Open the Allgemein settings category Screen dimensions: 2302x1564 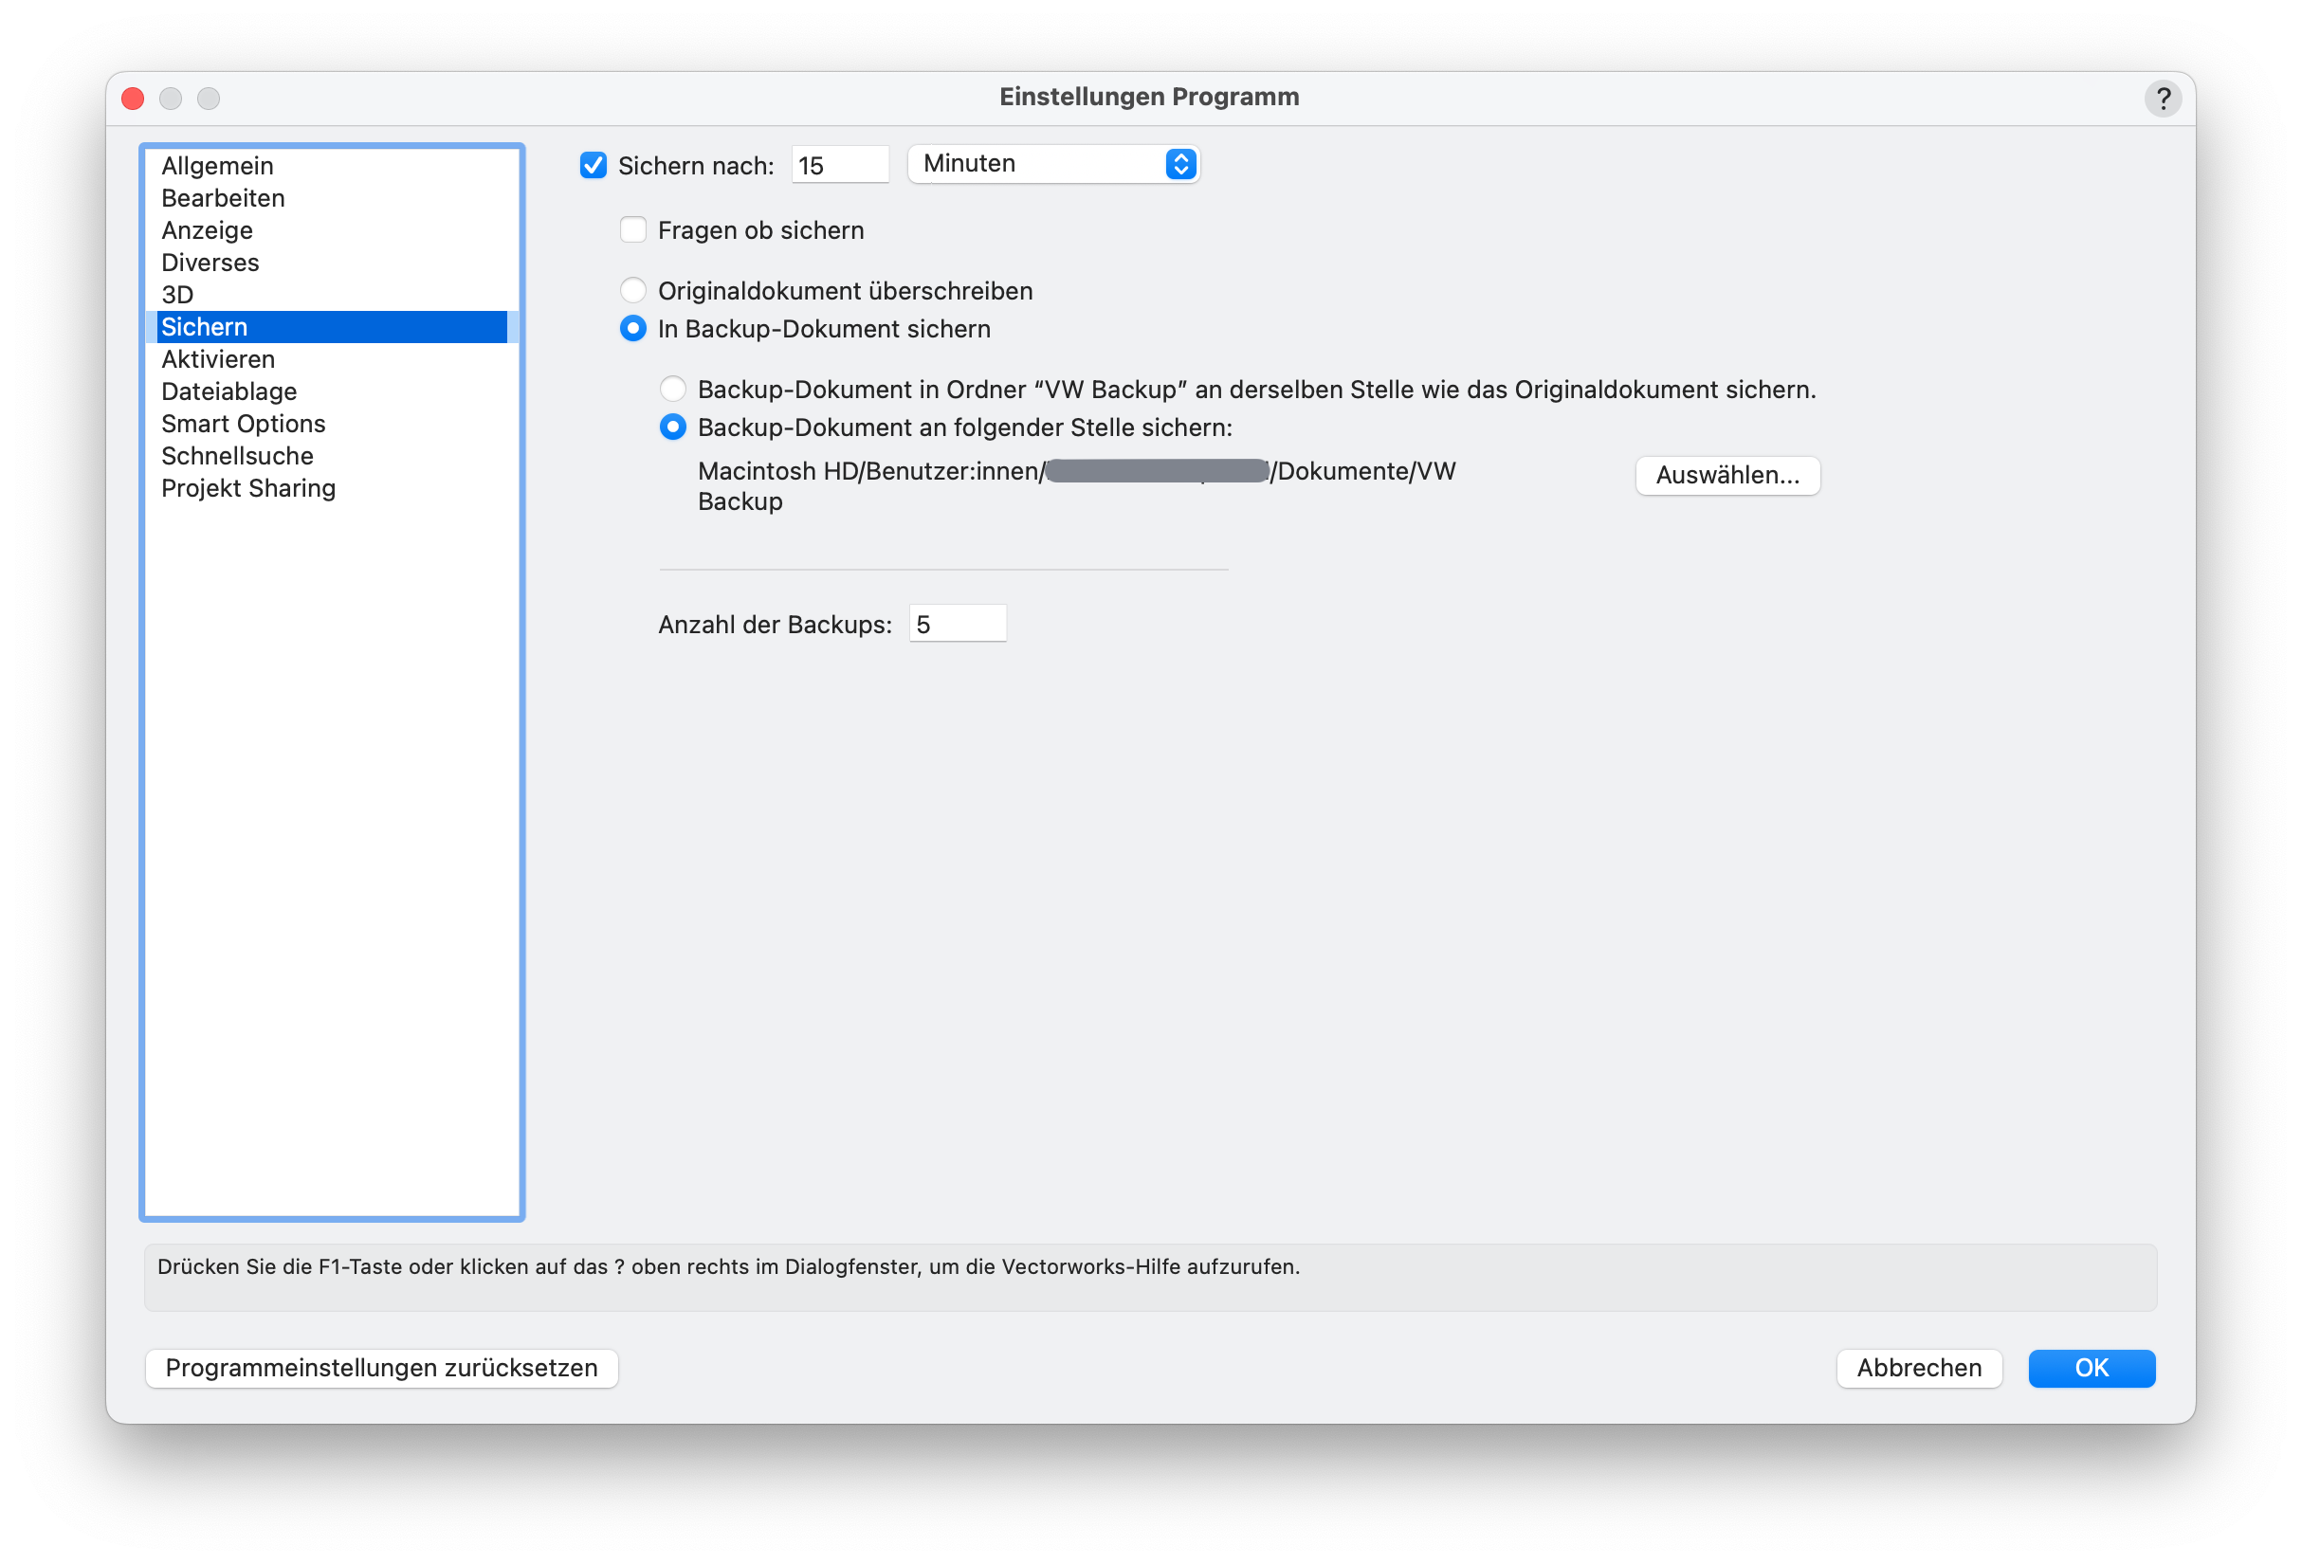[217, 166]
